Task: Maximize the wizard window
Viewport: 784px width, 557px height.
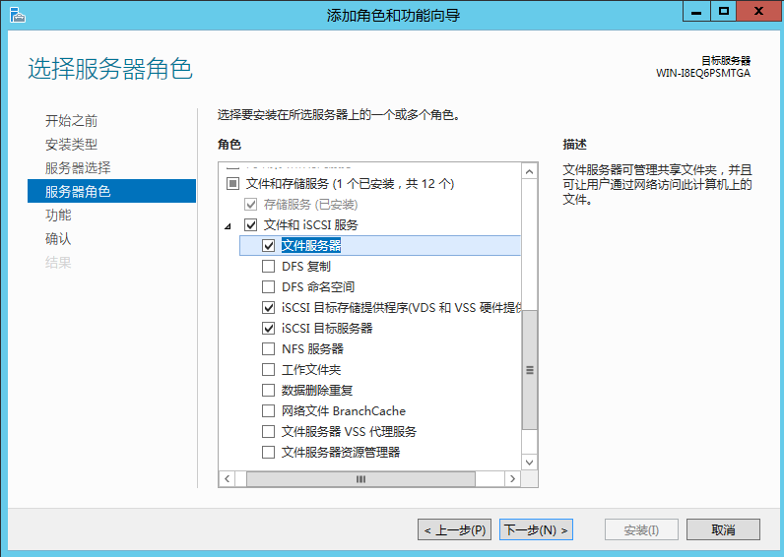Action: coord(723,12)
